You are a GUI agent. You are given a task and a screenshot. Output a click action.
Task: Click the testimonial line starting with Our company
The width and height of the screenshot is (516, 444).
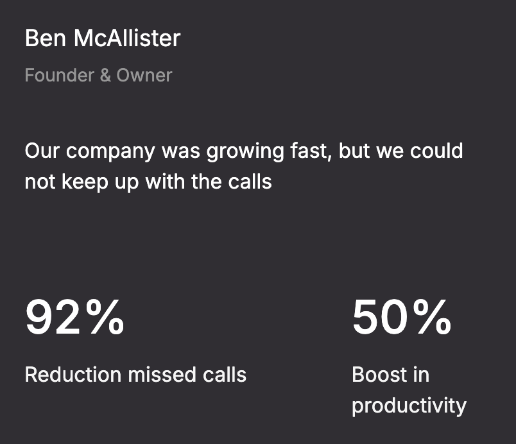tap(244, 152)
